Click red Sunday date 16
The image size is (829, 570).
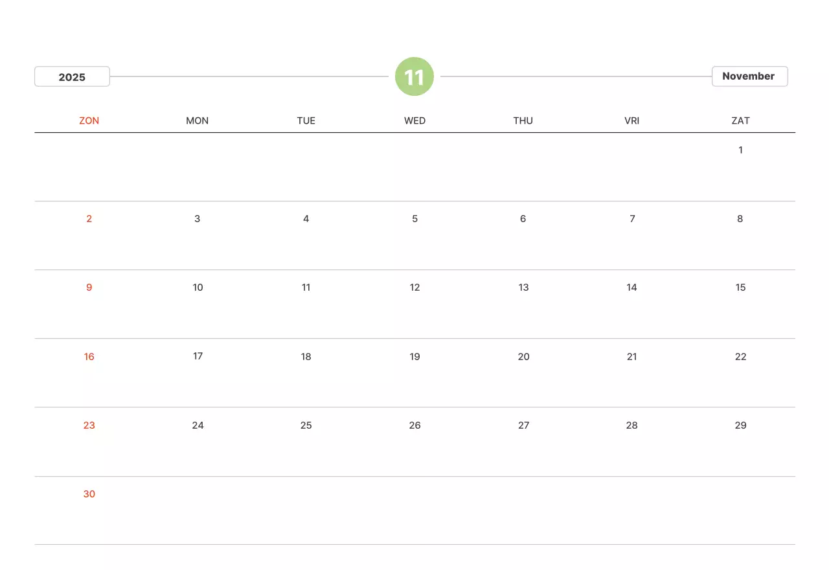click(89, 357)
